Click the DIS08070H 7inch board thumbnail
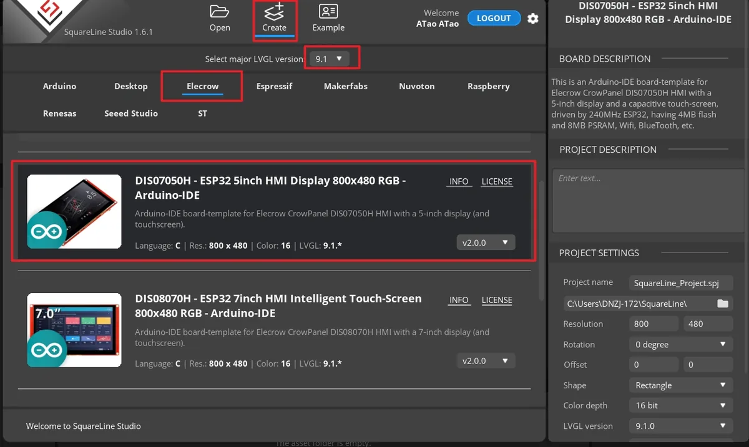 pyautogui.click(x=74, y=330)
